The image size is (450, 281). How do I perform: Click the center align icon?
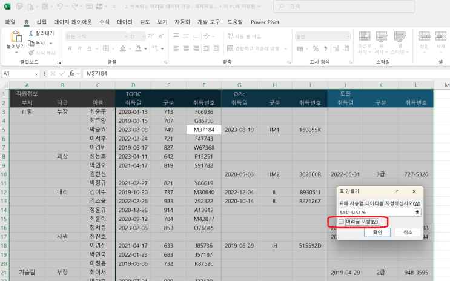(186, 48)
